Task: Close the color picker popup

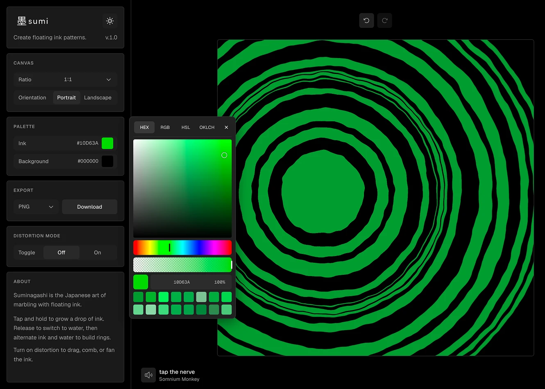Action: tap(226, 127)
